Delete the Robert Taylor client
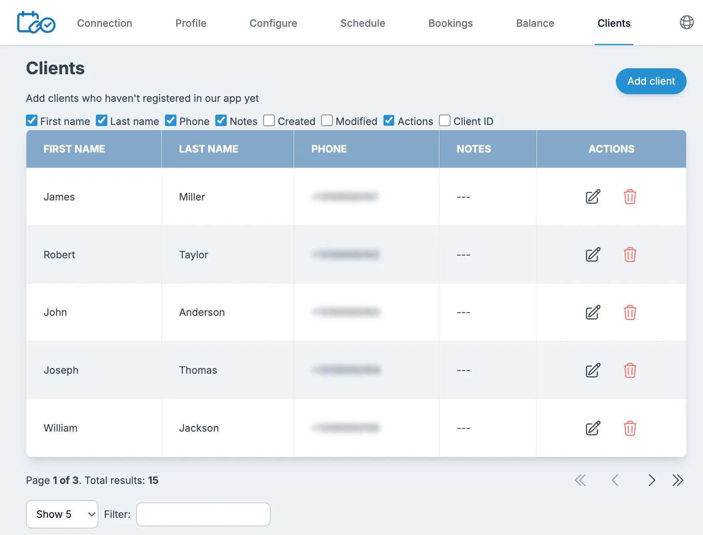 point(630,255)
